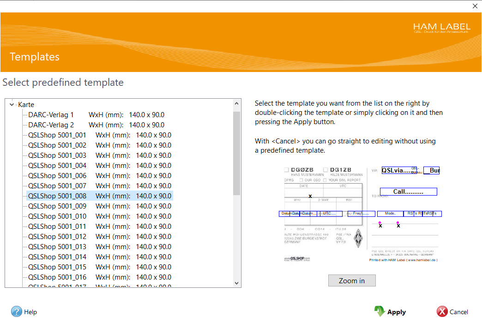The width and height of the screenshot is (482, 328).
Task: Click the template list scroll up arrow
Action: click(236, 103)
